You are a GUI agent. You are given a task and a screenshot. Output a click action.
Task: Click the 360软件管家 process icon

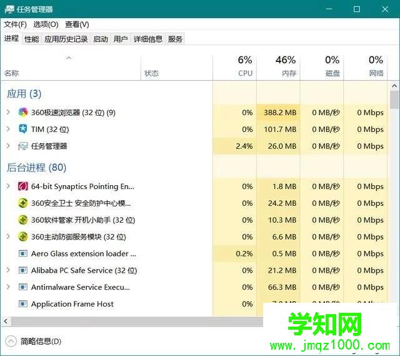click(23, 220)
